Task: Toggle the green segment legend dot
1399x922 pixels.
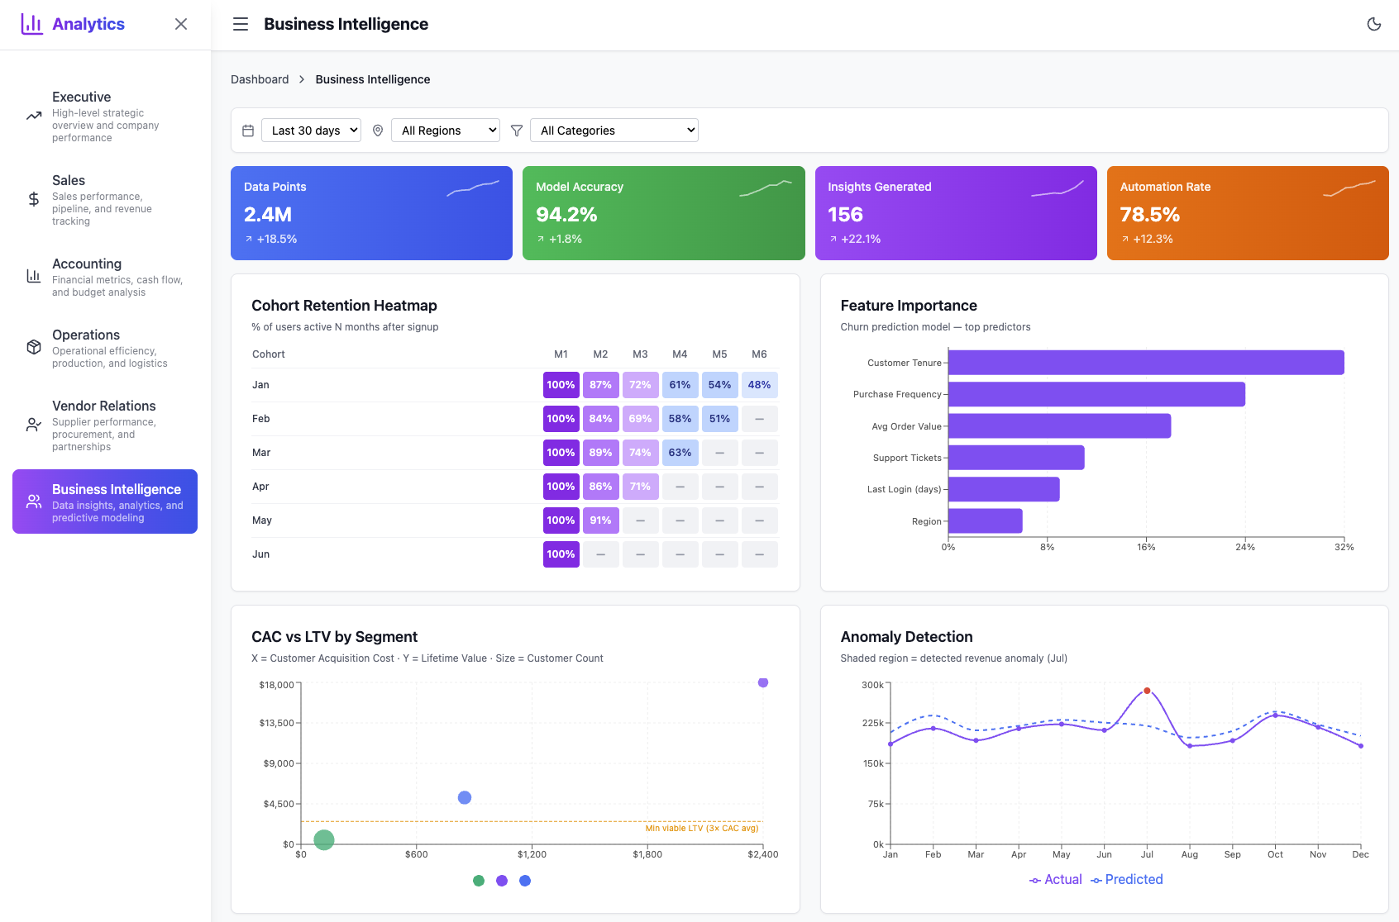Action: point(479,881)
